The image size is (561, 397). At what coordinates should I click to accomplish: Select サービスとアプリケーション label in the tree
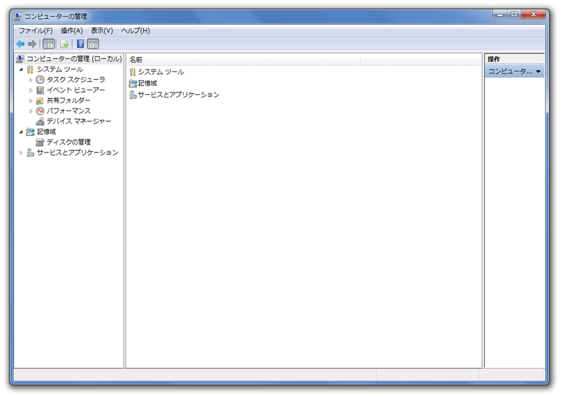(77, 153)
